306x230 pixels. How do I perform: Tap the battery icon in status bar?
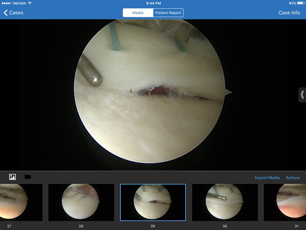(x=301, y=3)
